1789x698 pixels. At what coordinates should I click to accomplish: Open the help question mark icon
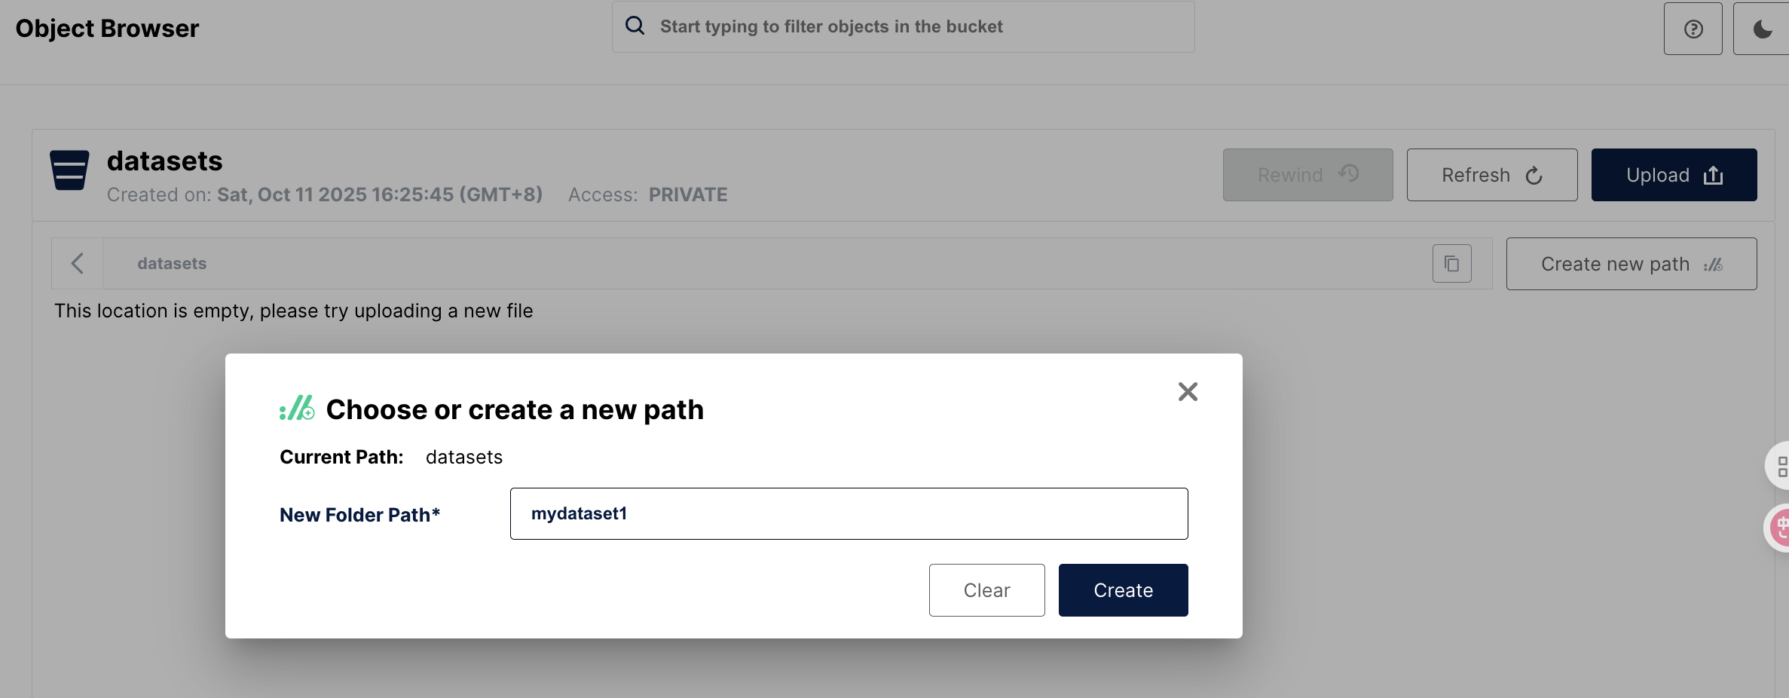tap(1693, 29)
